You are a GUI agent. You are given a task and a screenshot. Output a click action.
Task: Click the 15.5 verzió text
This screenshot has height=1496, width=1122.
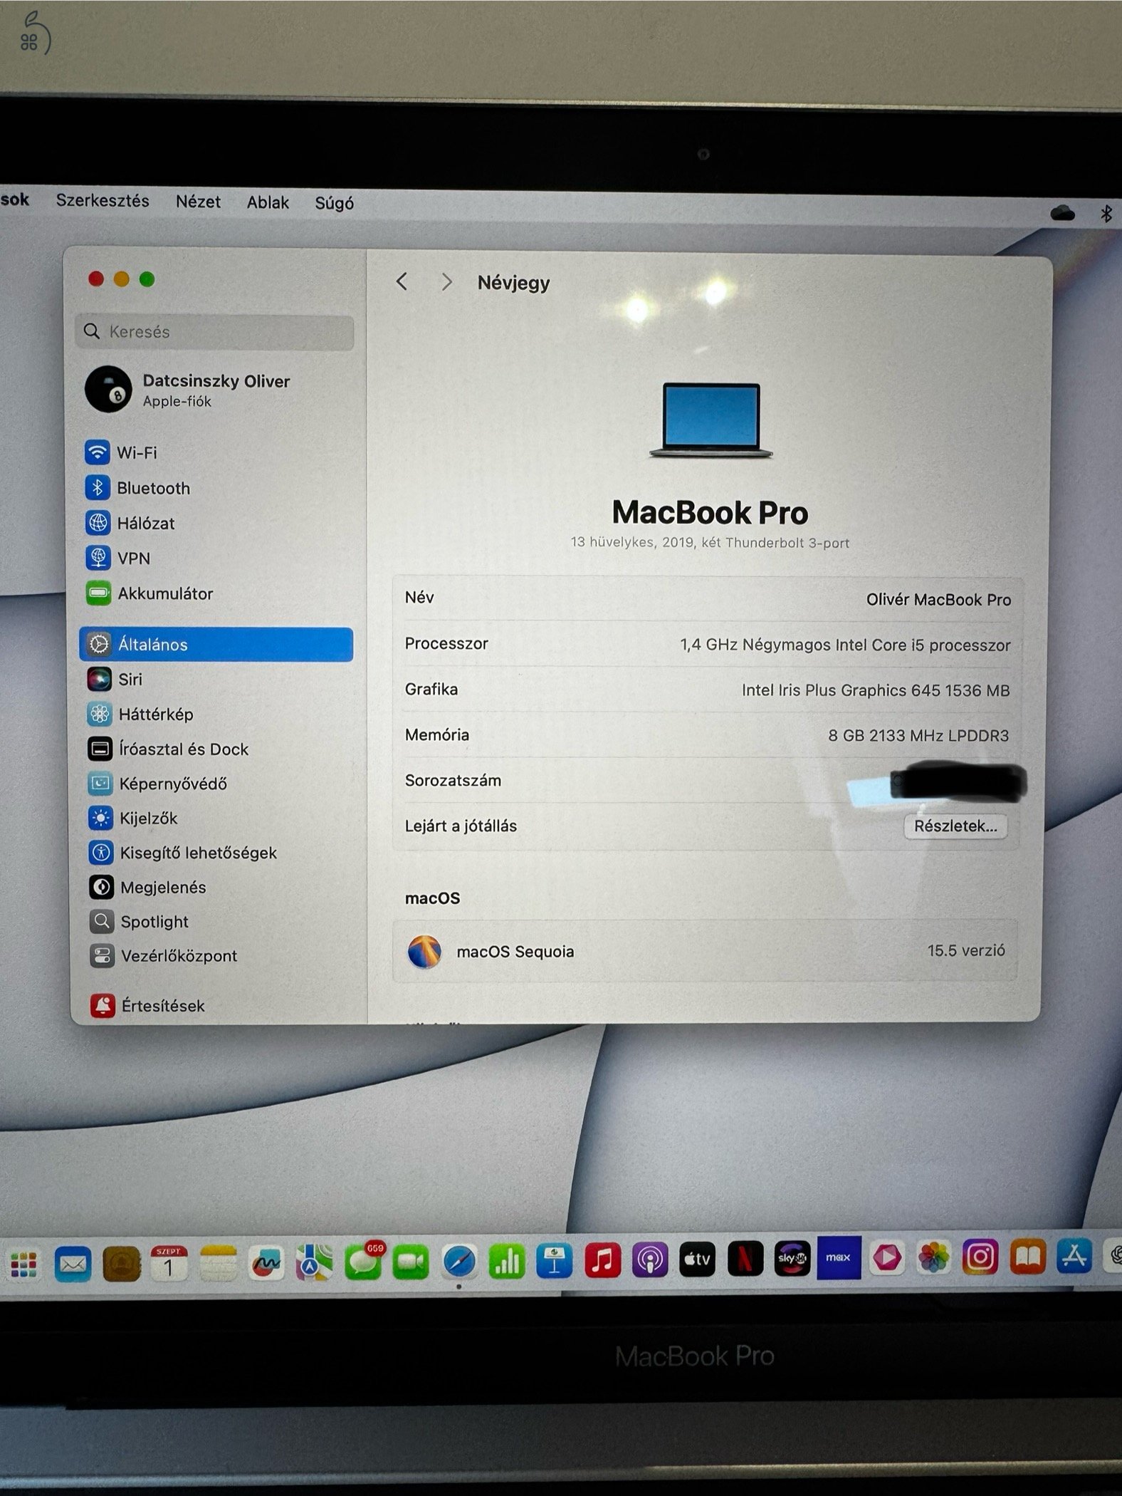pyautogui.click(x=966, y=950)
